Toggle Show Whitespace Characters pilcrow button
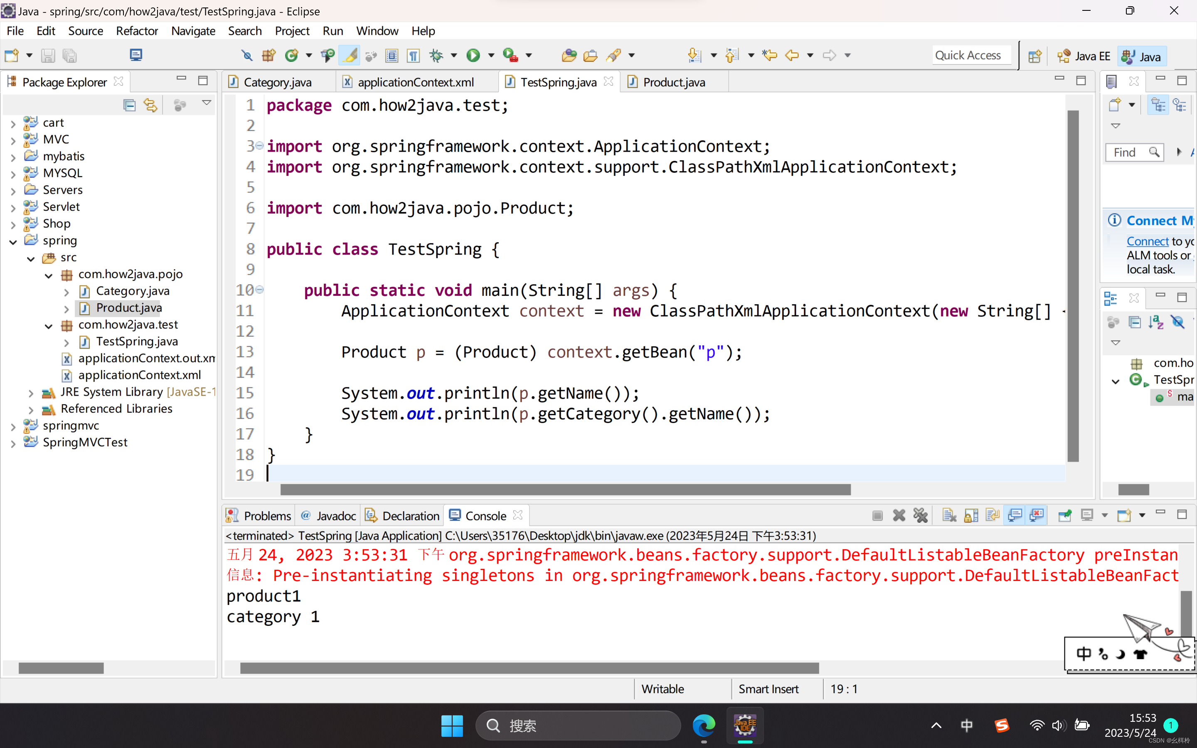This screenshot has width=1197, height=748. click(x=414, y=55)
